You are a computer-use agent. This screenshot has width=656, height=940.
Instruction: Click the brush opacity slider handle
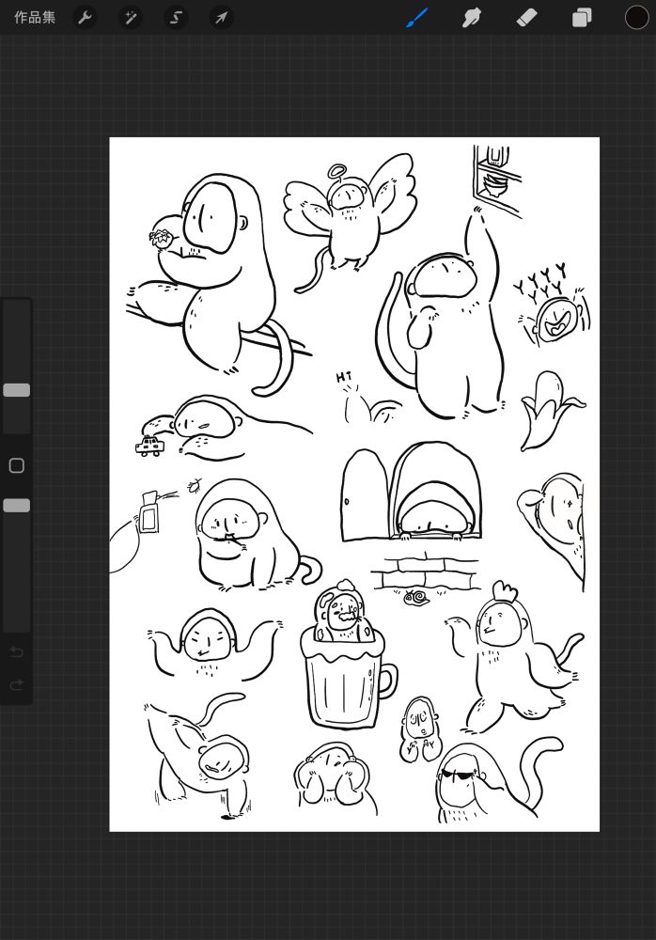point(17,506)
